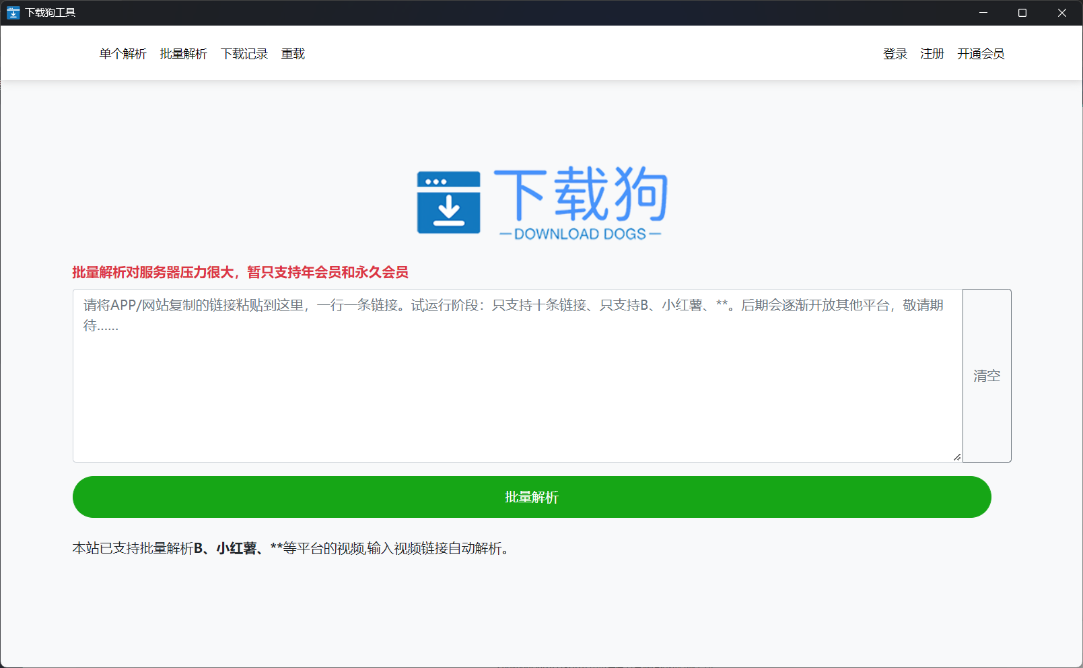Open the 登录 login link
Viewport: 1083px width, 668px height.
click(x=895, y=53)
